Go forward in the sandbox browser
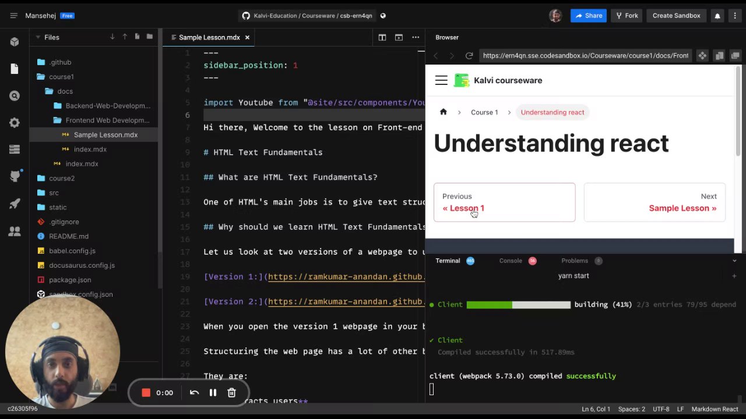This screenshot has width=746, height=419. coord(452,56)
